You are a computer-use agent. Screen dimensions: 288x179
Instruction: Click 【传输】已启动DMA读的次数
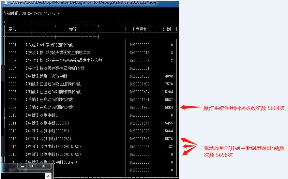click(49, 99)
